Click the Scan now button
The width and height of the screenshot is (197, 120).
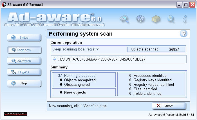[24, 50]
